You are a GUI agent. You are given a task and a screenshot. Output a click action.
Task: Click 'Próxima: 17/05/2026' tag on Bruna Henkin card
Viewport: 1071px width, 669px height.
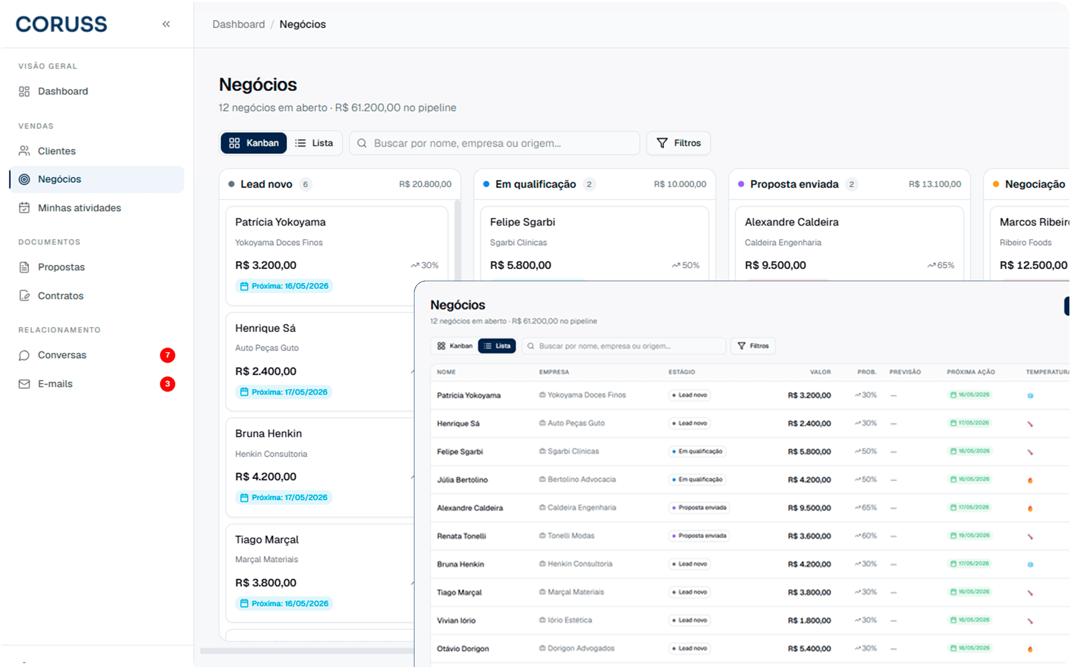pyautogui.click(x=284, y=498)
